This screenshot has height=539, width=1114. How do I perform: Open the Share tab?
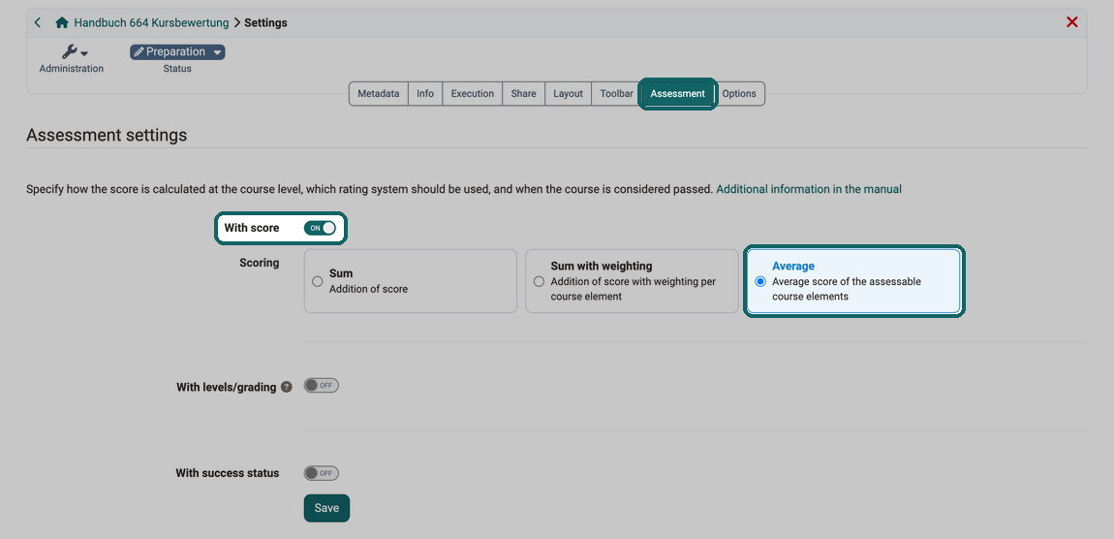pos(524,94)
